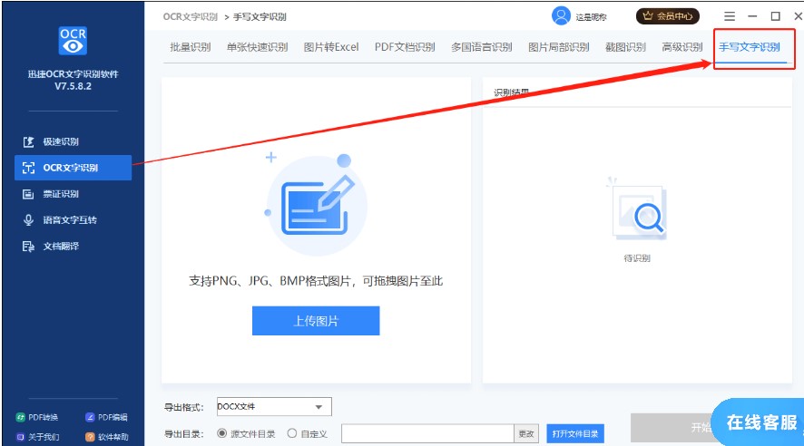Switch to the 批量识别 tab
Image resolution: width=804 pixels, height=446 pixels.
pyautogui.click(x=191, y=47)
